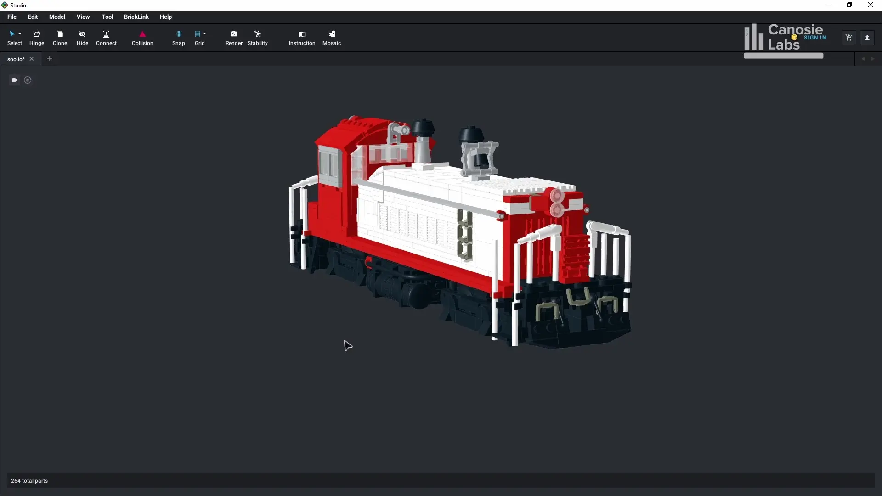Open the Grid options dropdown
The height and width of the screenshot is (496, 882).
[x=205, y=33]
